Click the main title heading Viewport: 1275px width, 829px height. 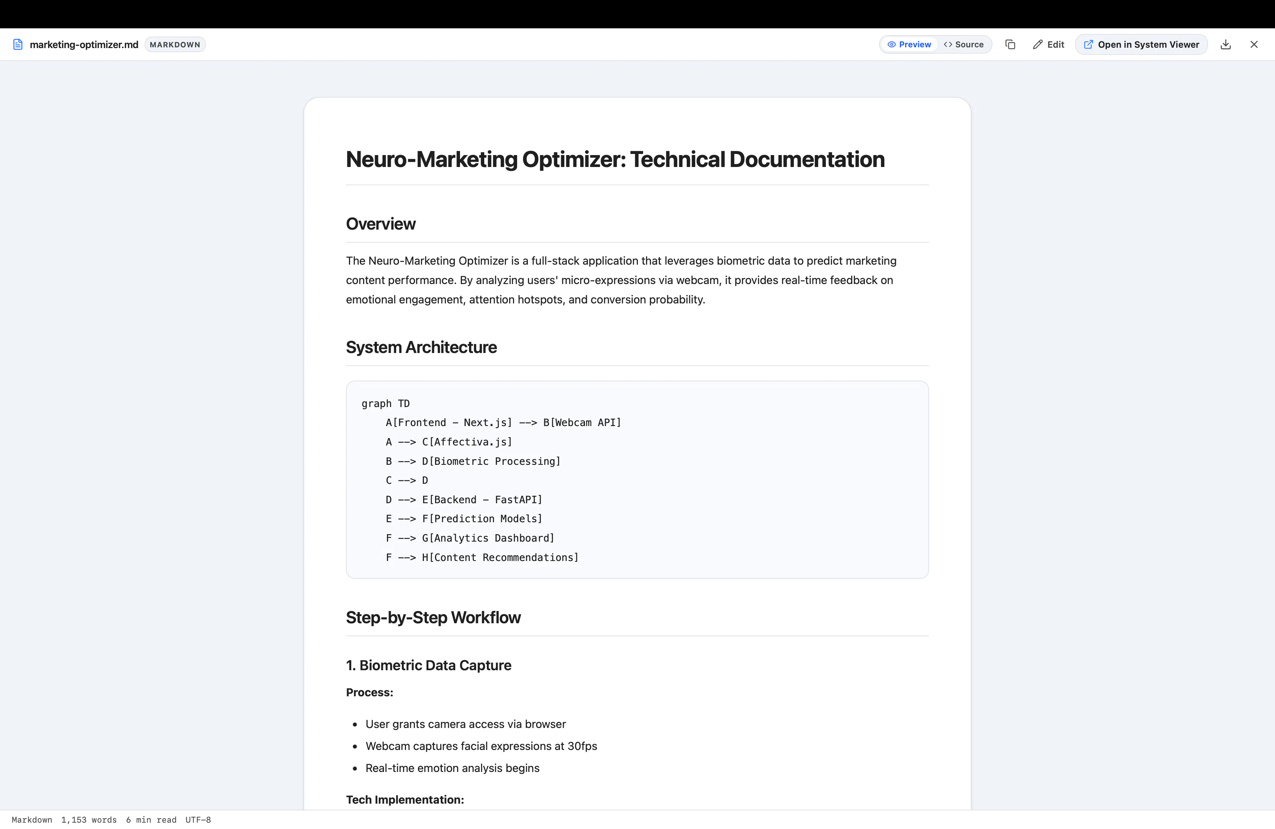(x=615, y=160)
